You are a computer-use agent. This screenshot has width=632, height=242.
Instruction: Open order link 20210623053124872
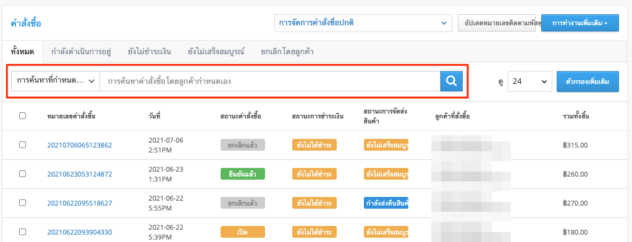pos(80,174)
